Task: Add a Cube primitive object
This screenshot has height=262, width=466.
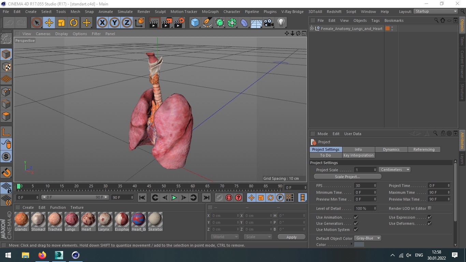Action: (195, 23)
